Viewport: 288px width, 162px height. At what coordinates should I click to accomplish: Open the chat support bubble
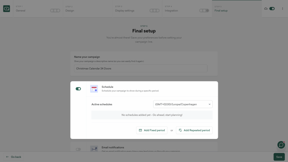(281, 145)
